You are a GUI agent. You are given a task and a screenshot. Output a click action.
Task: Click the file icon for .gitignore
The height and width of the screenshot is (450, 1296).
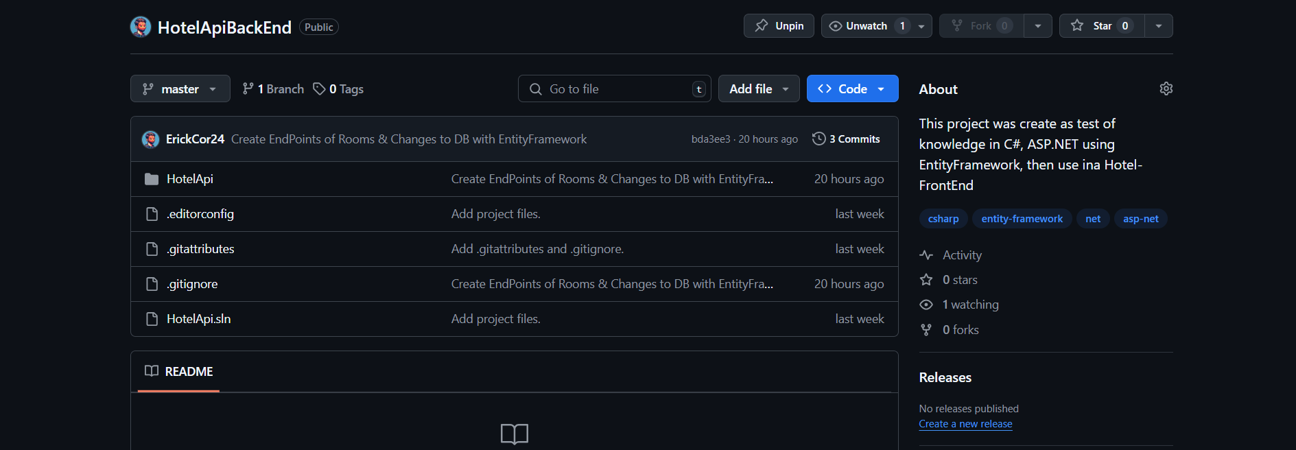pyautogui.click(x=152, y=284)
